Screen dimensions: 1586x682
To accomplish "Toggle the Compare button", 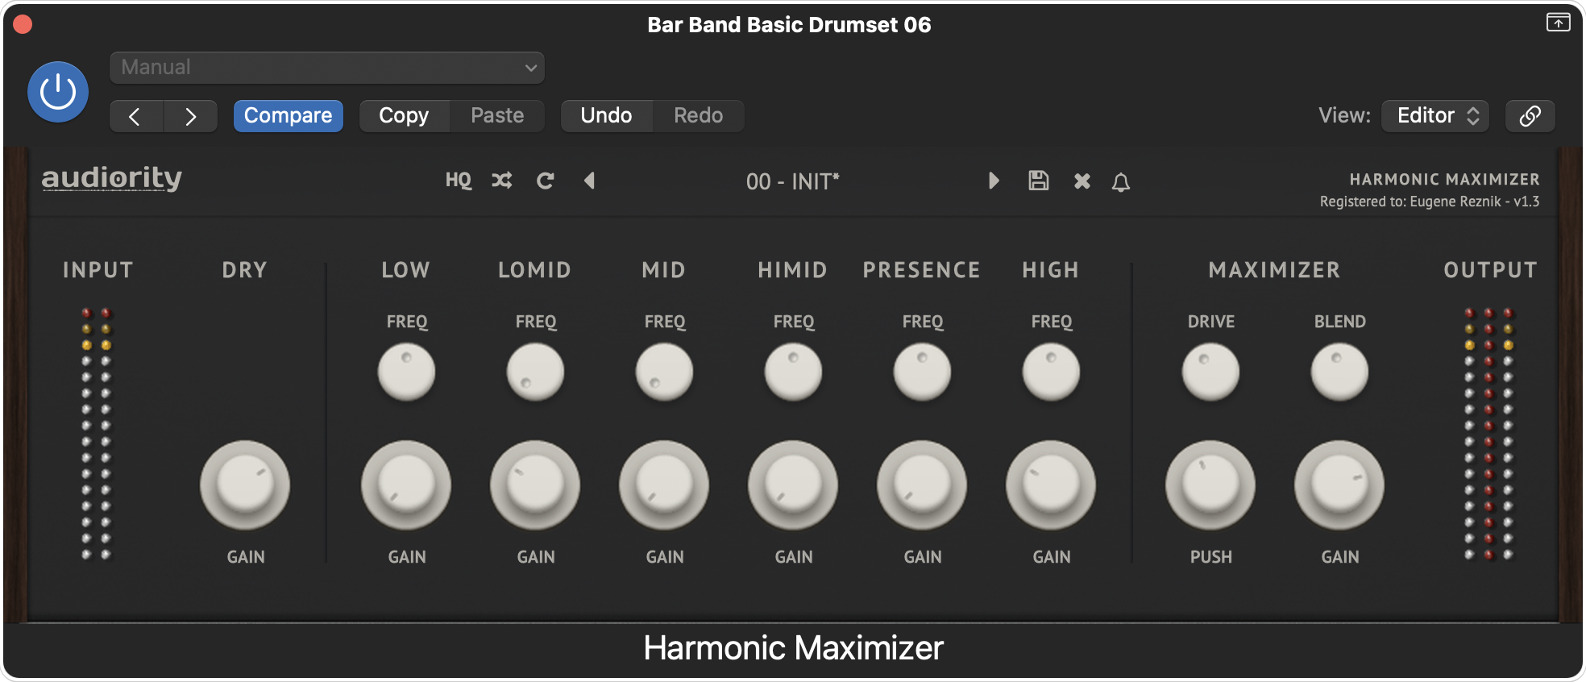I will pos(288,115).
